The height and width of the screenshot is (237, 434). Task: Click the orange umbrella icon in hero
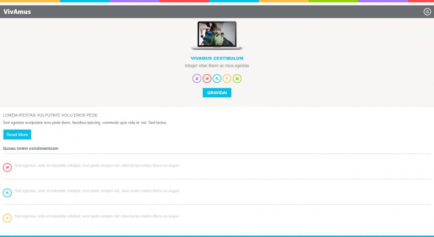click(227, 79)
